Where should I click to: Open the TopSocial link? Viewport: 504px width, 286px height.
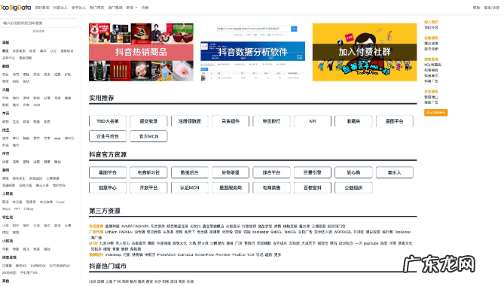point(402,232)
